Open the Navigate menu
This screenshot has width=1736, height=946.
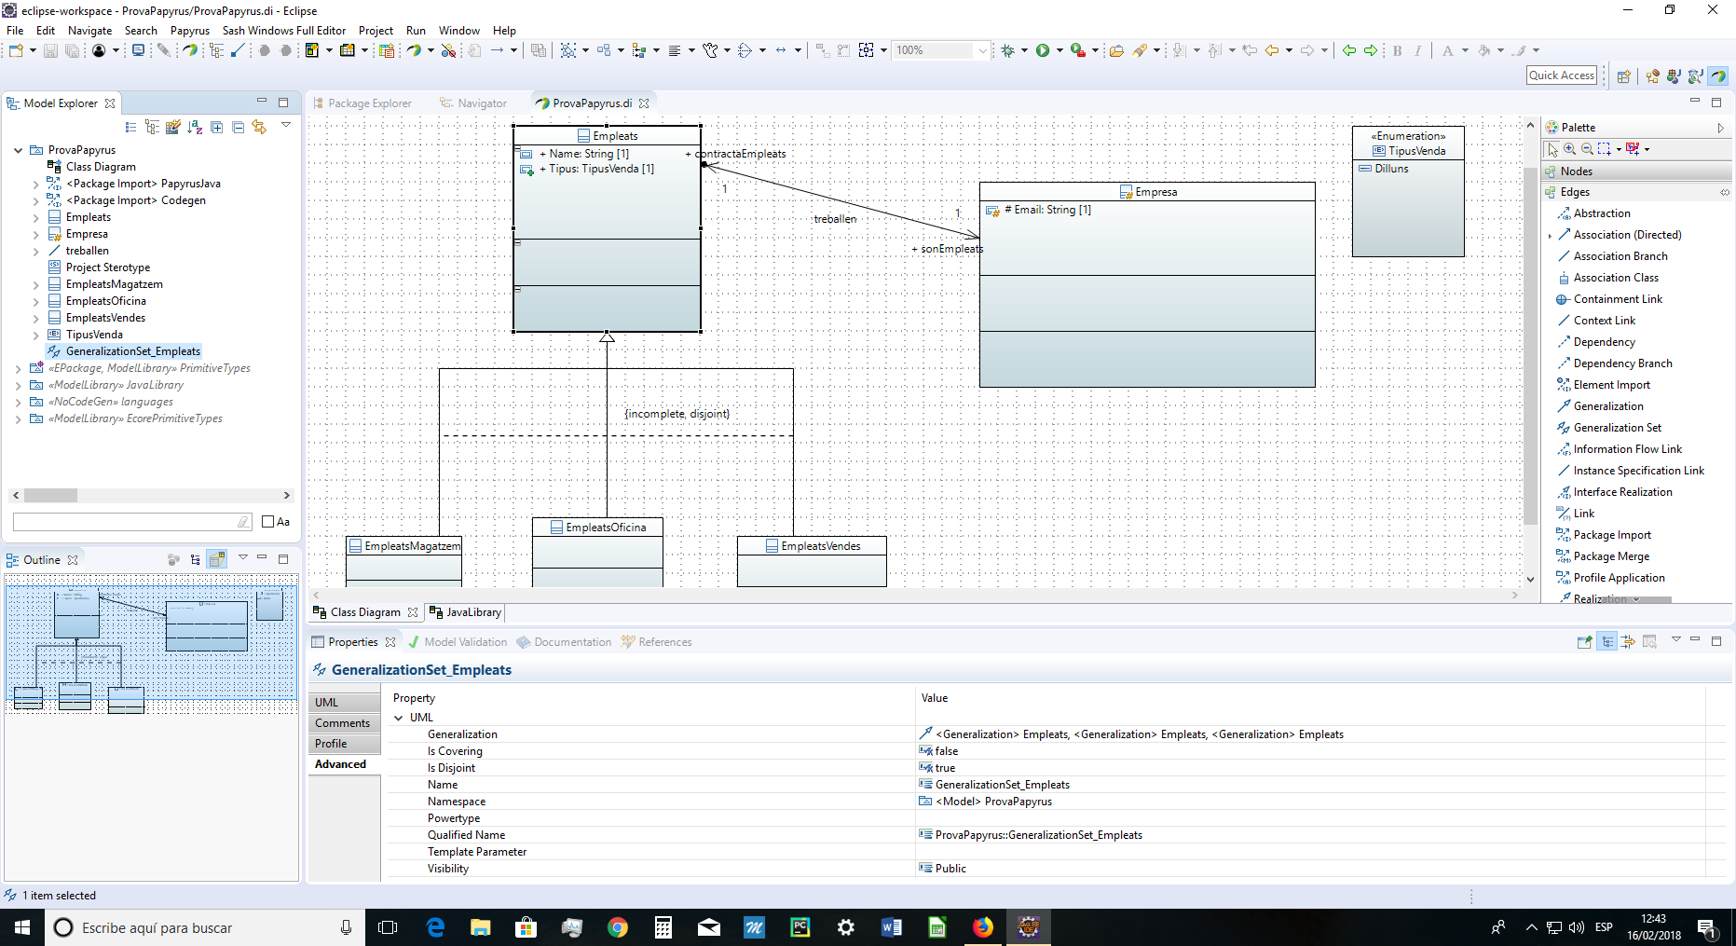click(89, 31)
